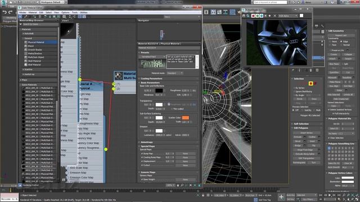Toggle the Cutout checkbox
The image size is (360, 202).
coord(142,165)
